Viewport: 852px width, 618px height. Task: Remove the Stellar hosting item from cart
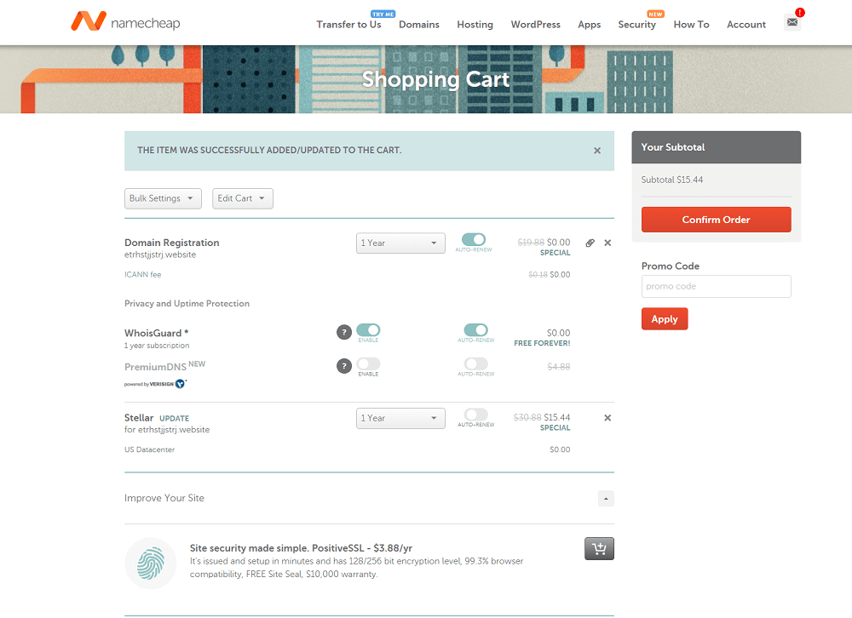[x=607, y=418]
